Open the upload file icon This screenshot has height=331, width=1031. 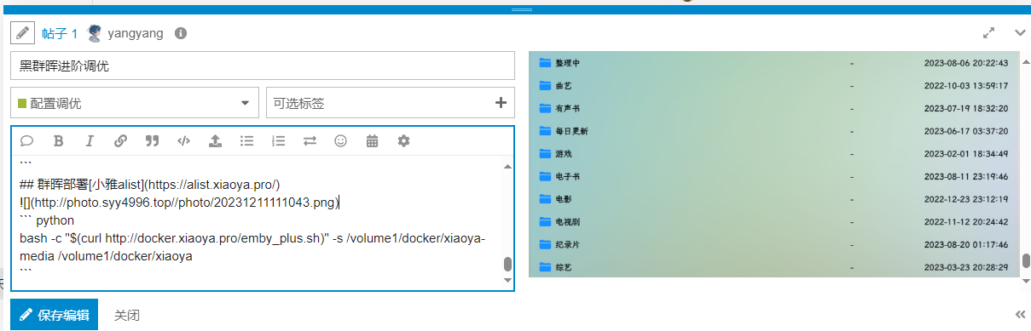215,141
